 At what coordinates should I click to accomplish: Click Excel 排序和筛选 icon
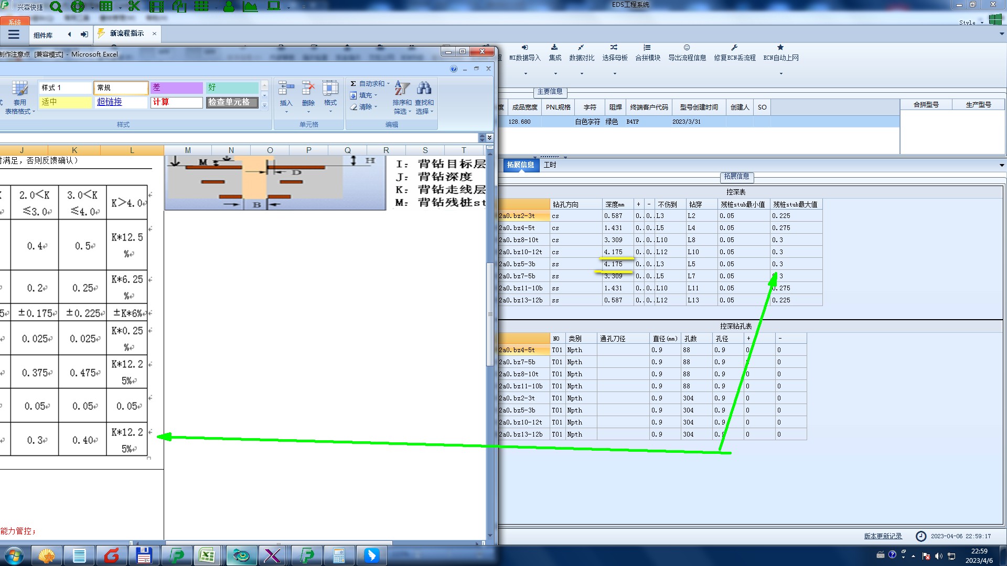tap(402, 88)
